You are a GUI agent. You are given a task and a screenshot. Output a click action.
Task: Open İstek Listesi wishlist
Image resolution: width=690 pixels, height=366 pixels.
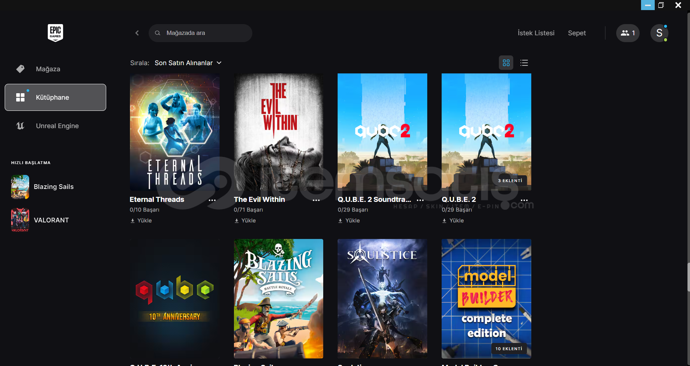click(536, 33)
